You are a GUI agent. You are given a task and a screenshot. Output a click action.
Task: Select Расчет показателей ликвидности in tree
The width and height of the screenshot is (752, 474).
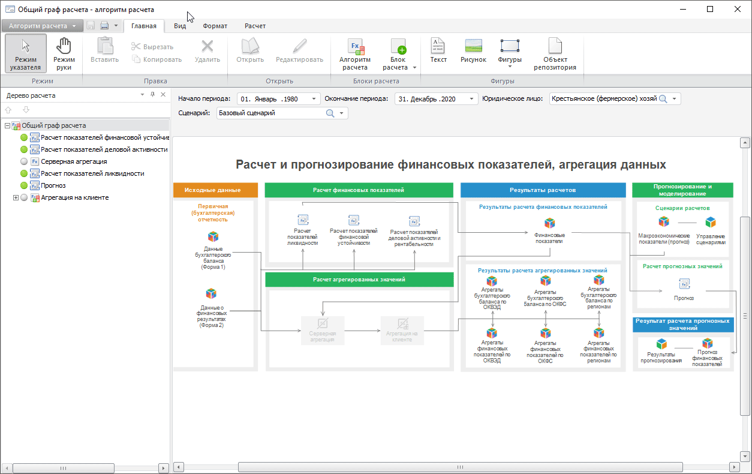pos(92,173)
